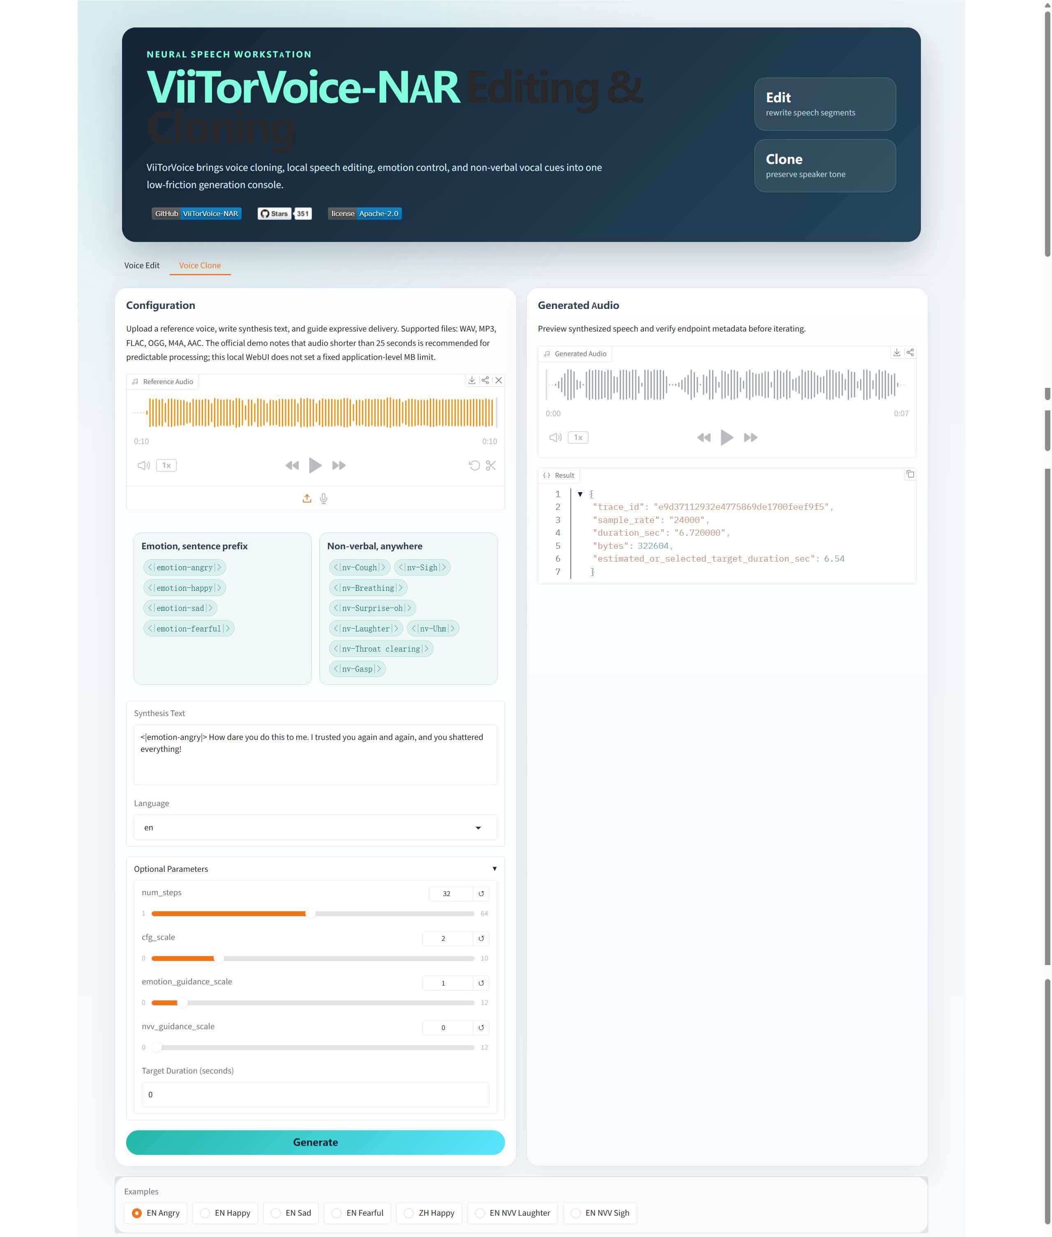
Task: Select the EN Angry example
Action: tap(156, 1213)
